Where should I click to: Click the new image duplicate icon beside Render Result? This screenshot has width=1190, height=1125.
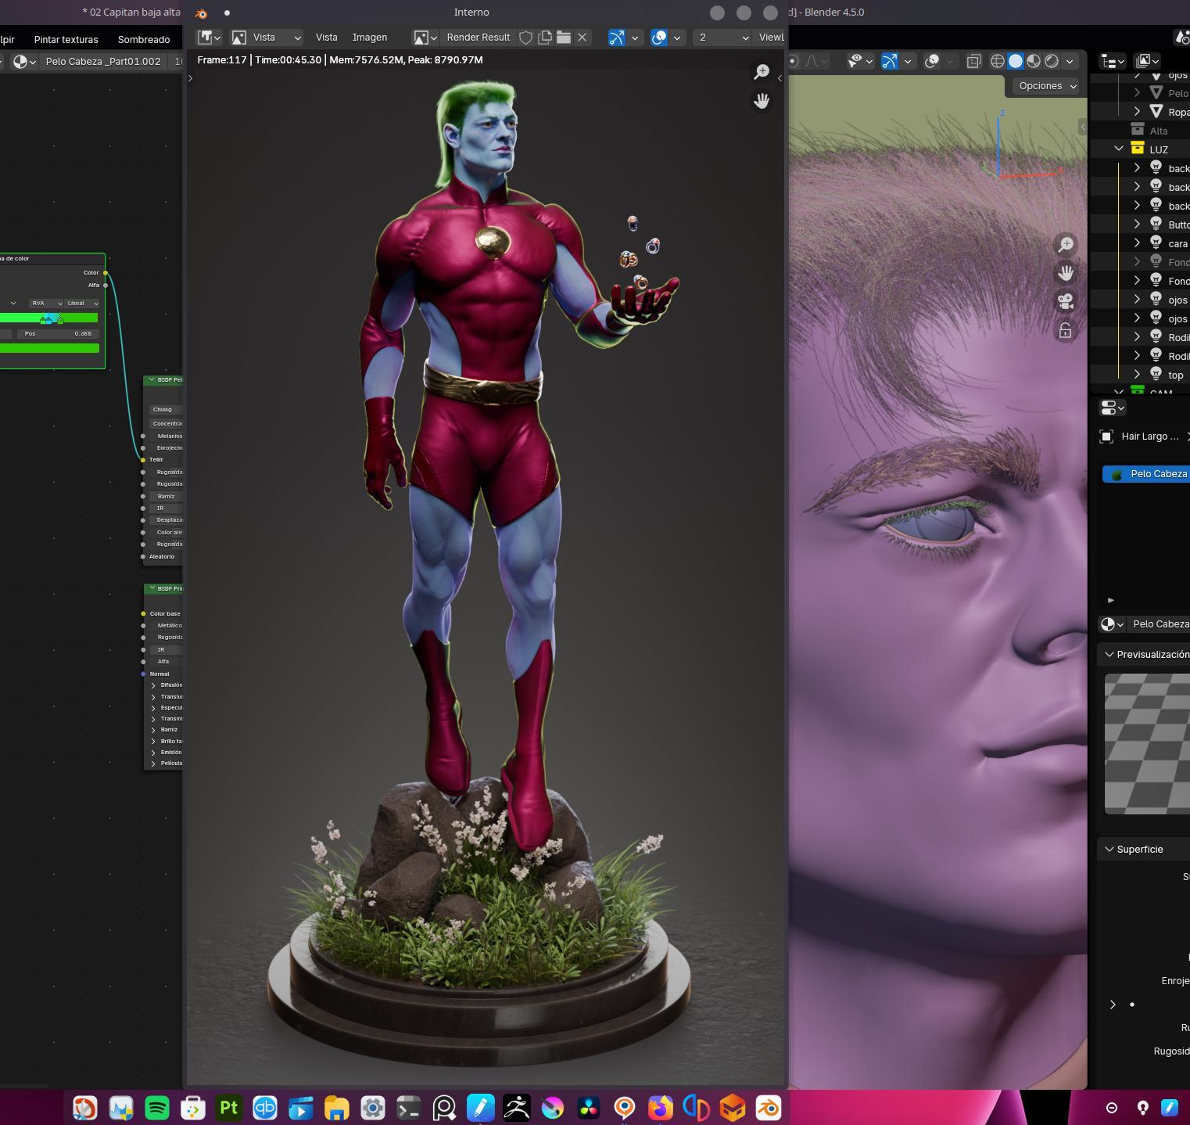(545, 37)
